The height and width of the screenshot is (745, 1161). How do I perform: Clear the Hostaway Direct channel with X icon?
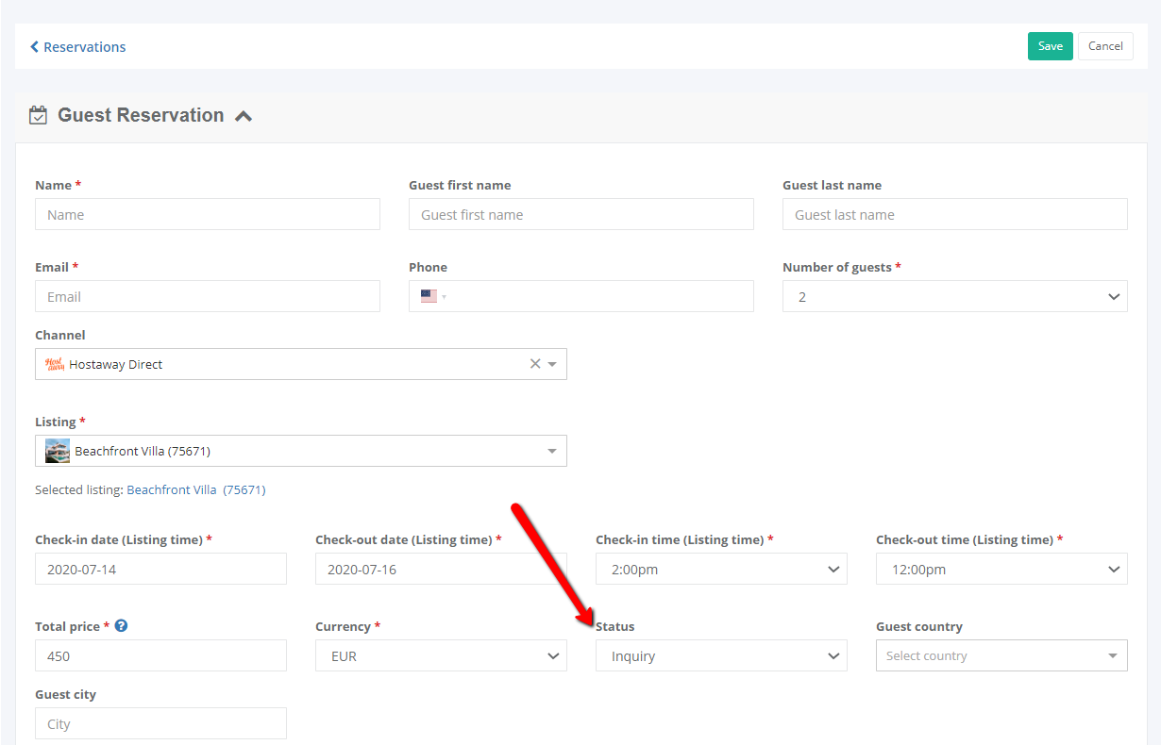[x=535, y=364]
